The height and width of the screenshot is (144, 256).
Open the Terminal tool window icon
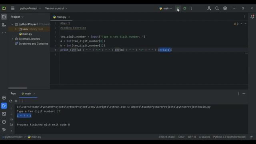pyautogui.click(x=4, y=114)
